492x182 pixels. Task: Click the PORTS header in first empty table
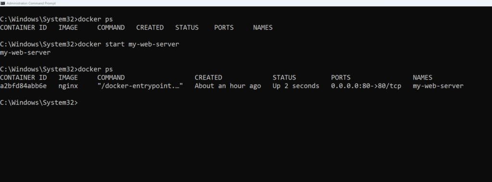tap(224, 28)
